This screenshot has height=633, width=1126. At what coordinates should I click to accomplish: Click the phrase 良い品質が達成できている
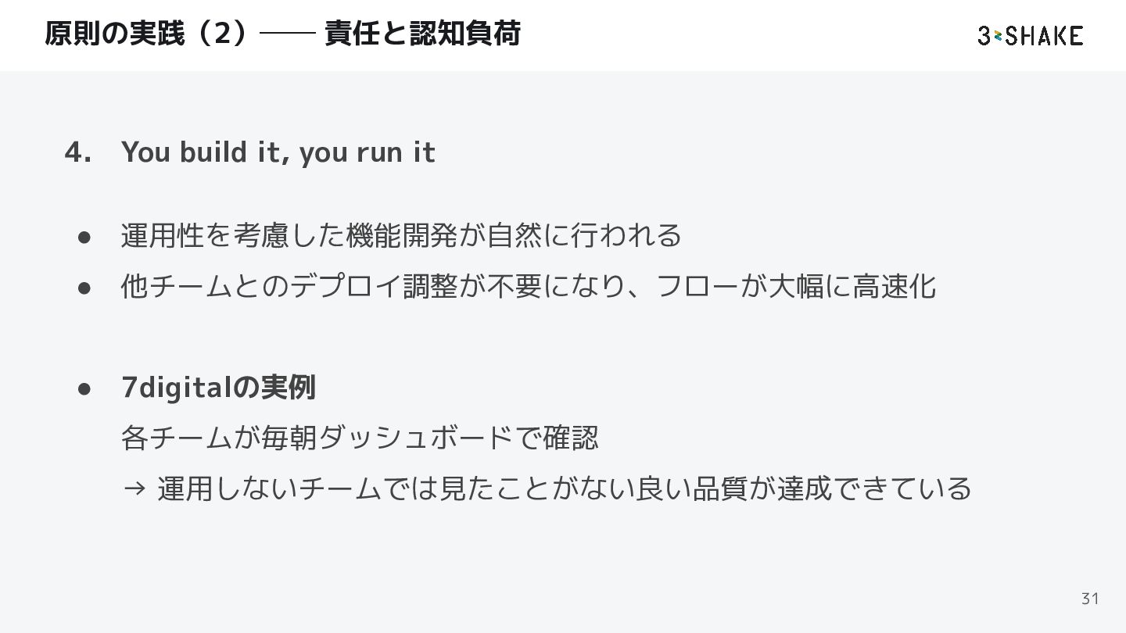804,488
